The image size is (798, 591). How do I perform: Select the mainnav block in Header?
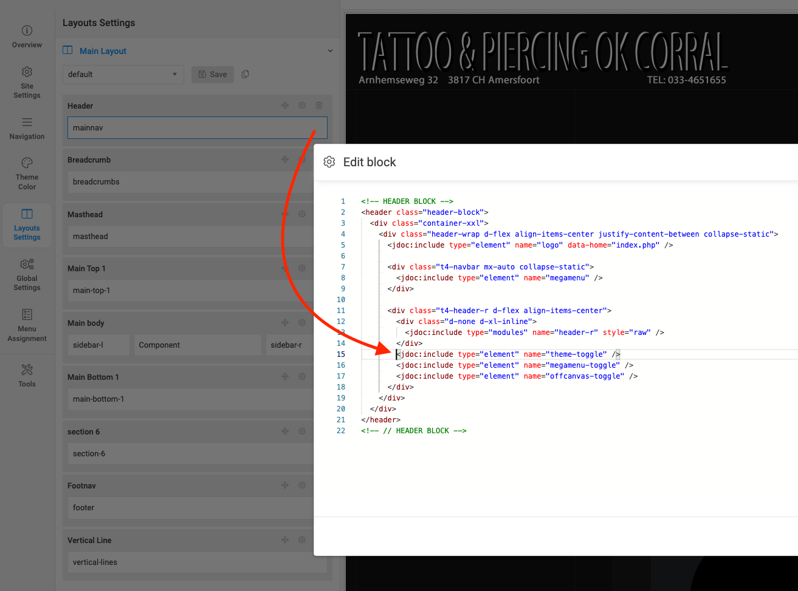coord(197,128)
